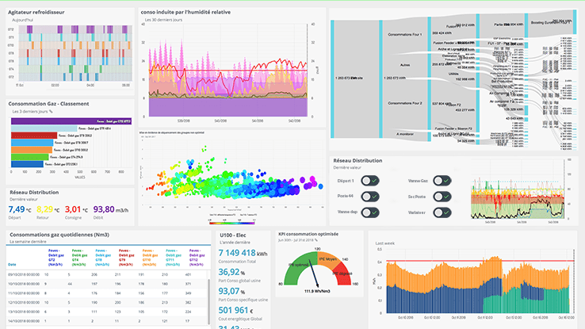Click the Debit gaz GT12 column header
Screen dimensions: 585x329
click(197, 258)
